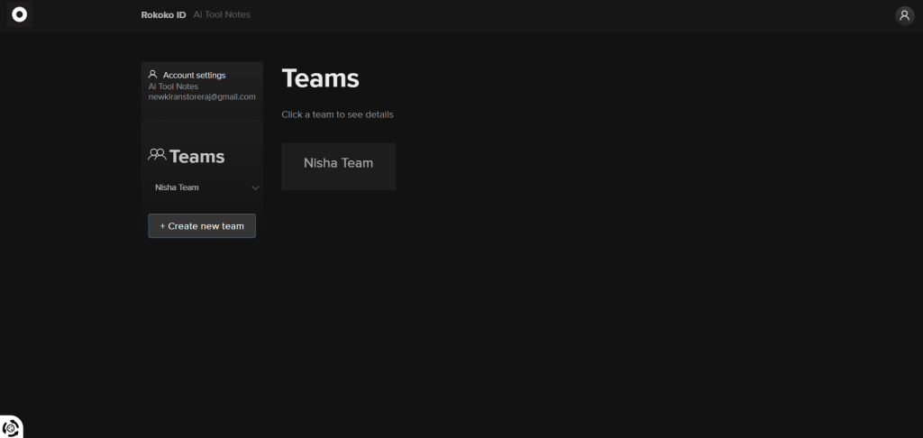
Task: Open the user profile avatar menu
Action: pyautogui.click(x=904, y=15)
